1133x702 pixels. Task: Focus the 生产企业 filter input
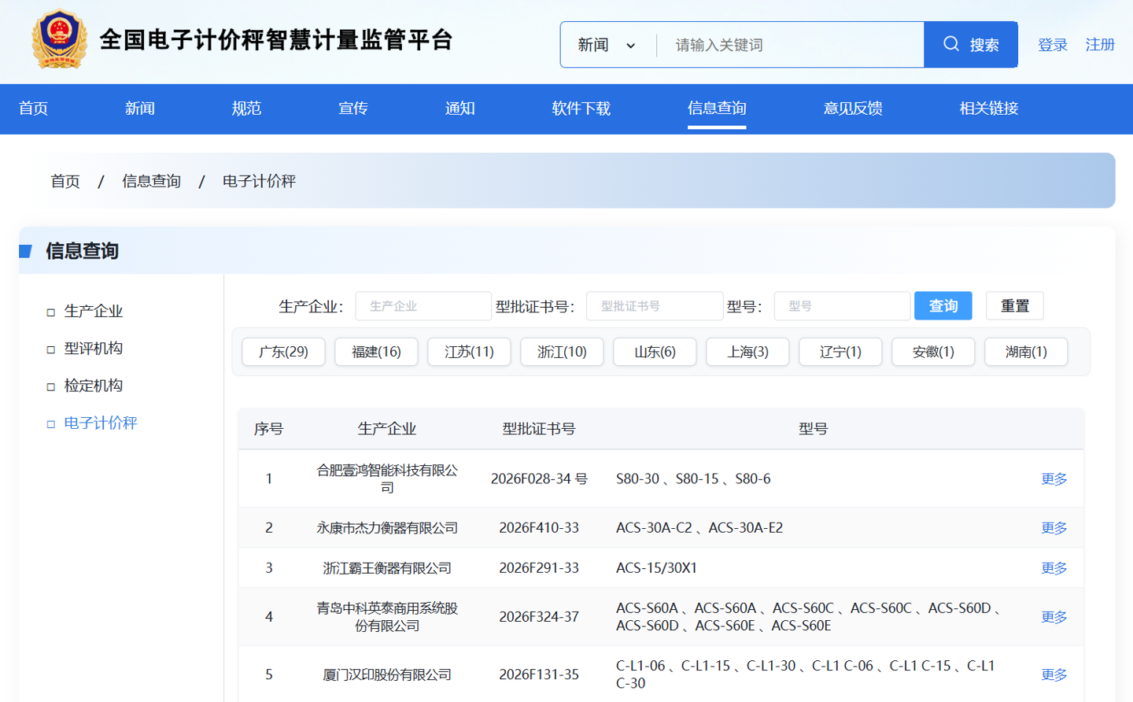[x=423, y=306]
